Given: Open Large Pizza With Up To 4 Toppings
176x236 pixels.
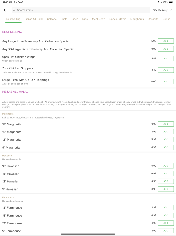Looking at the screenshot, I should (26, 80).
